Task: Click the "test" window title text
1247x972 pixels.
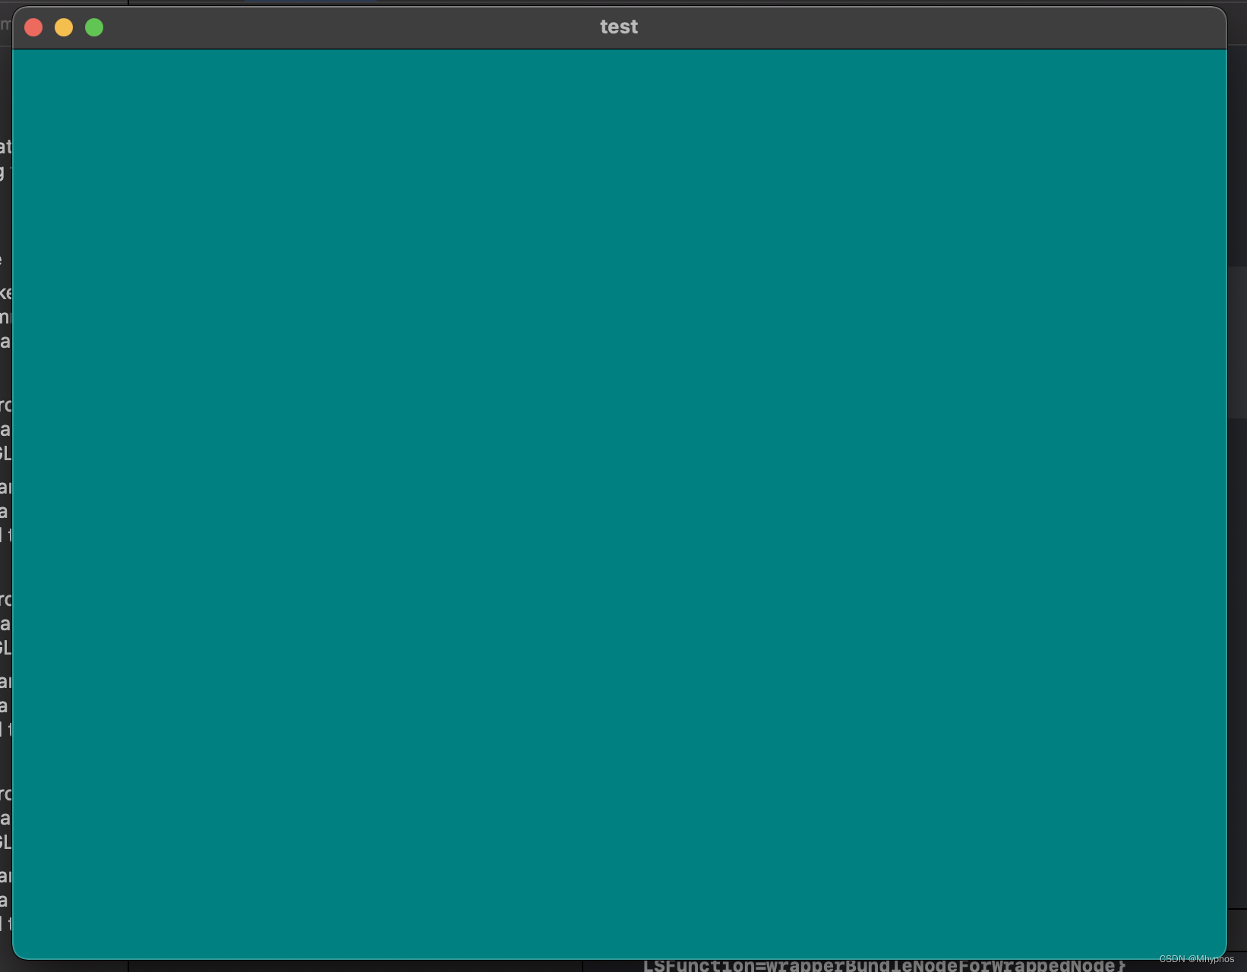Action: [619, 27]
